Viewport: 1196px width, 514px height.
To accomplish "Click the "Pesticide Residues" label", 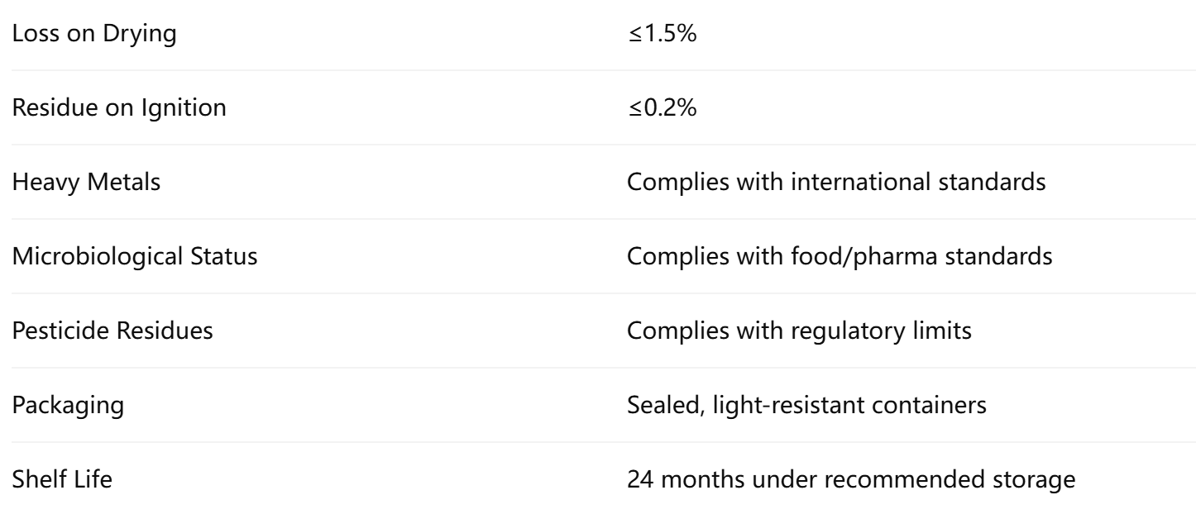I will 113,331.
